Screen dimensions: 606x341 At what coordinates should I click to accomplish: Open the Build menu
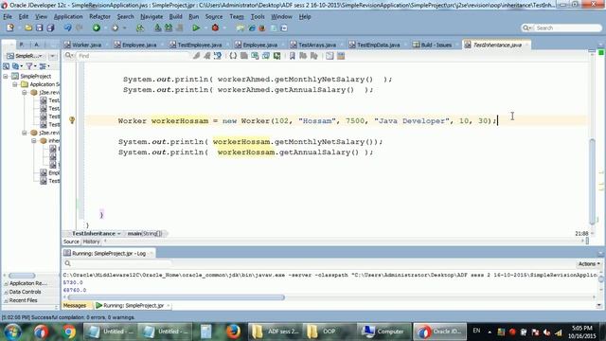pyautogui.click(x=175, y=17)
